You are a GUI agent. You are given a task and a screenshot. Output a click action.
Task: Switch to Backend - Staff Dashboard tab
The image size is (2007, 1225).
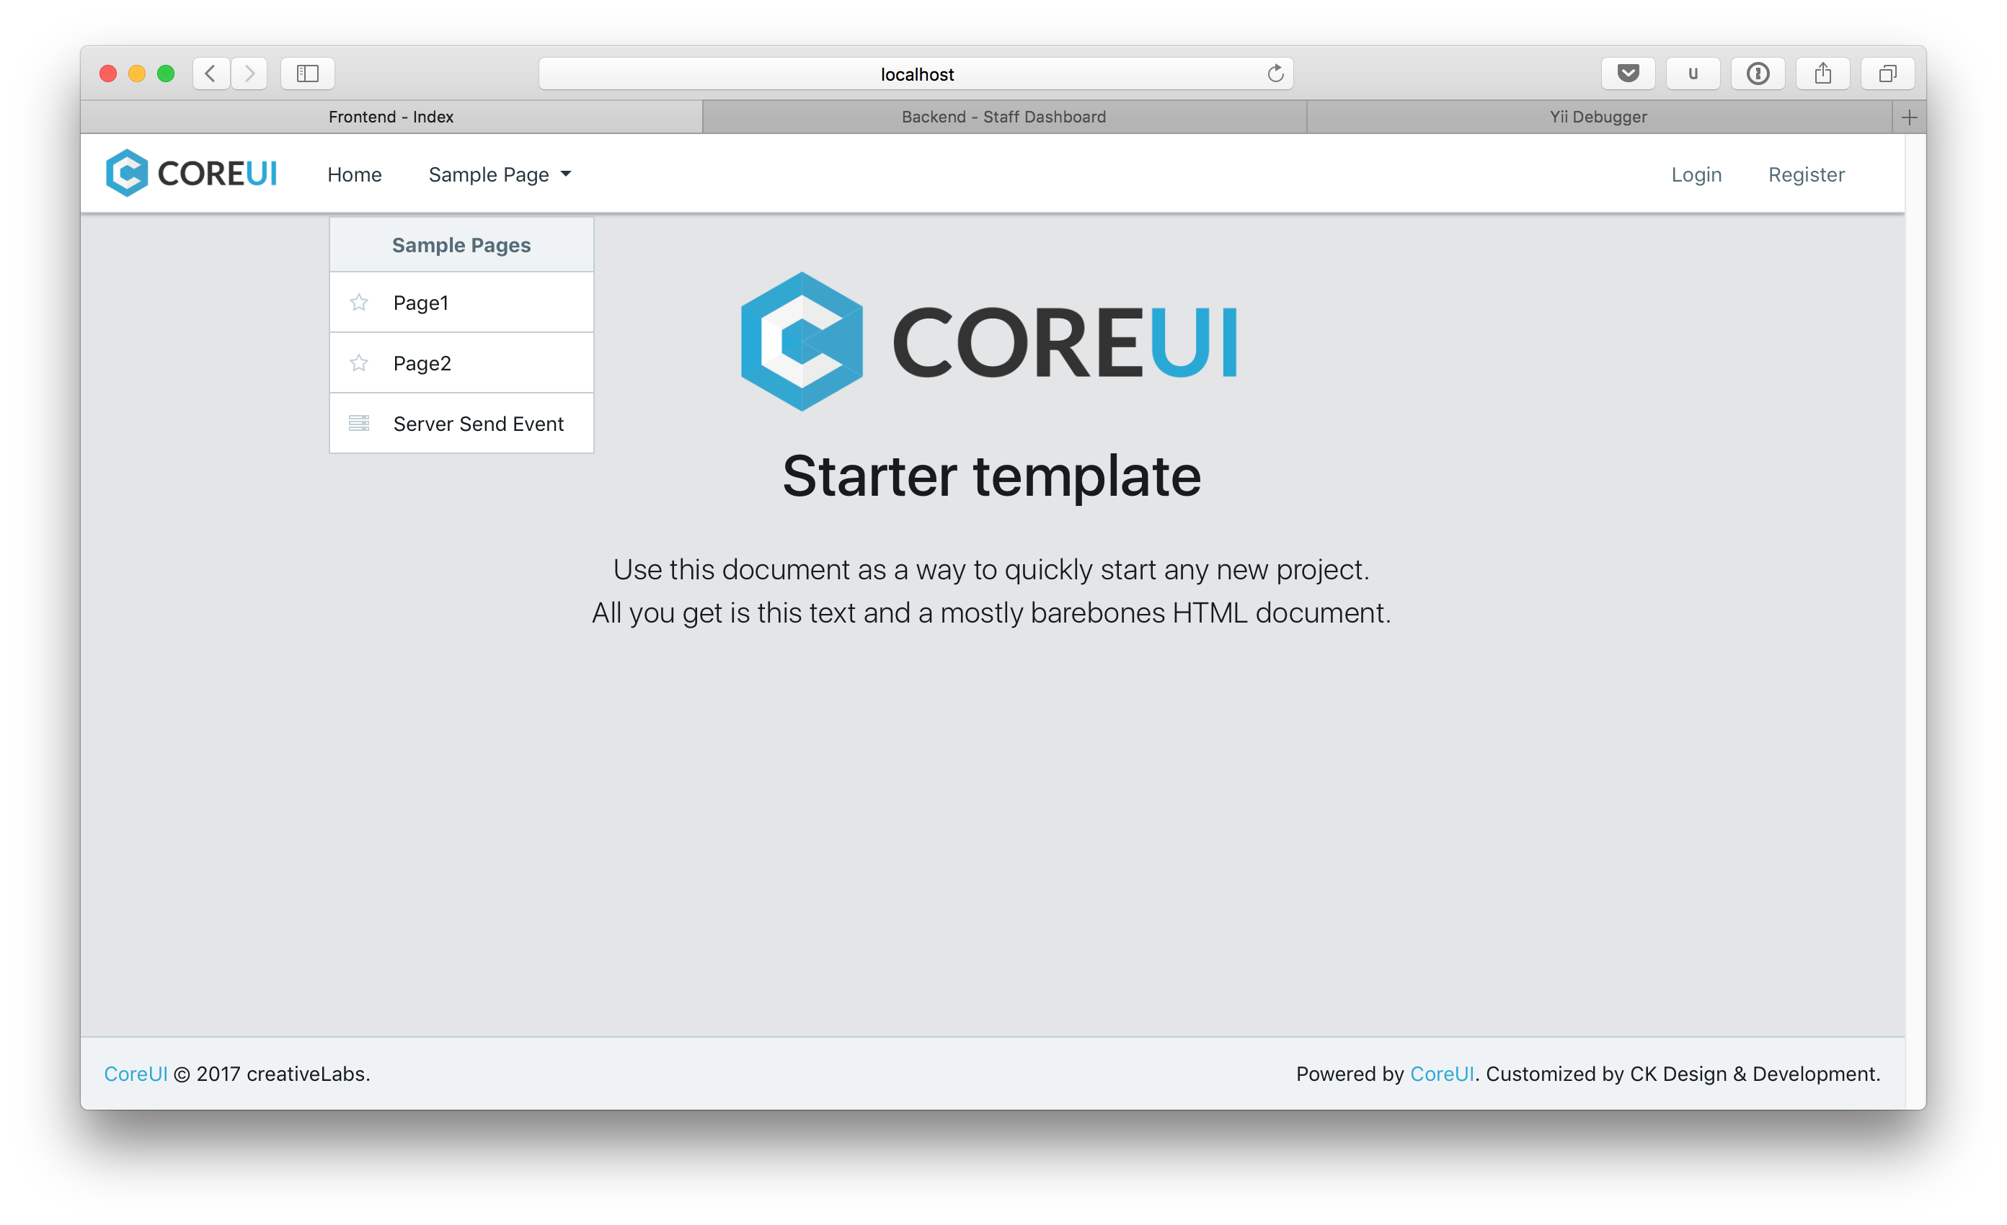coord(1004,117)
